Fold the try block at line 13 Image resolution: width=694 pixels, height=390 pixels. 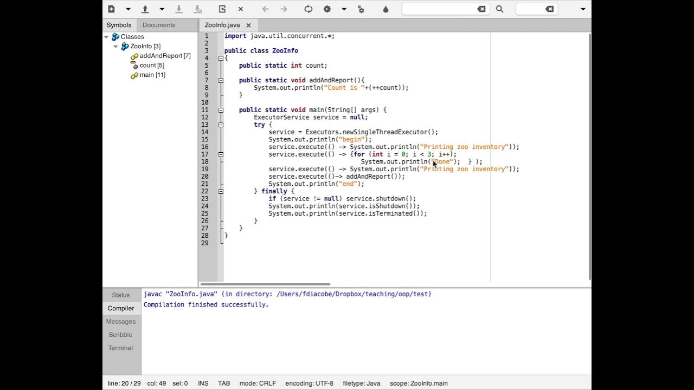coord(221,125)
